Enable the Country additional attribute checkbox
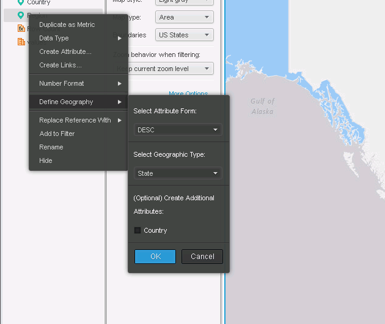 137,230
